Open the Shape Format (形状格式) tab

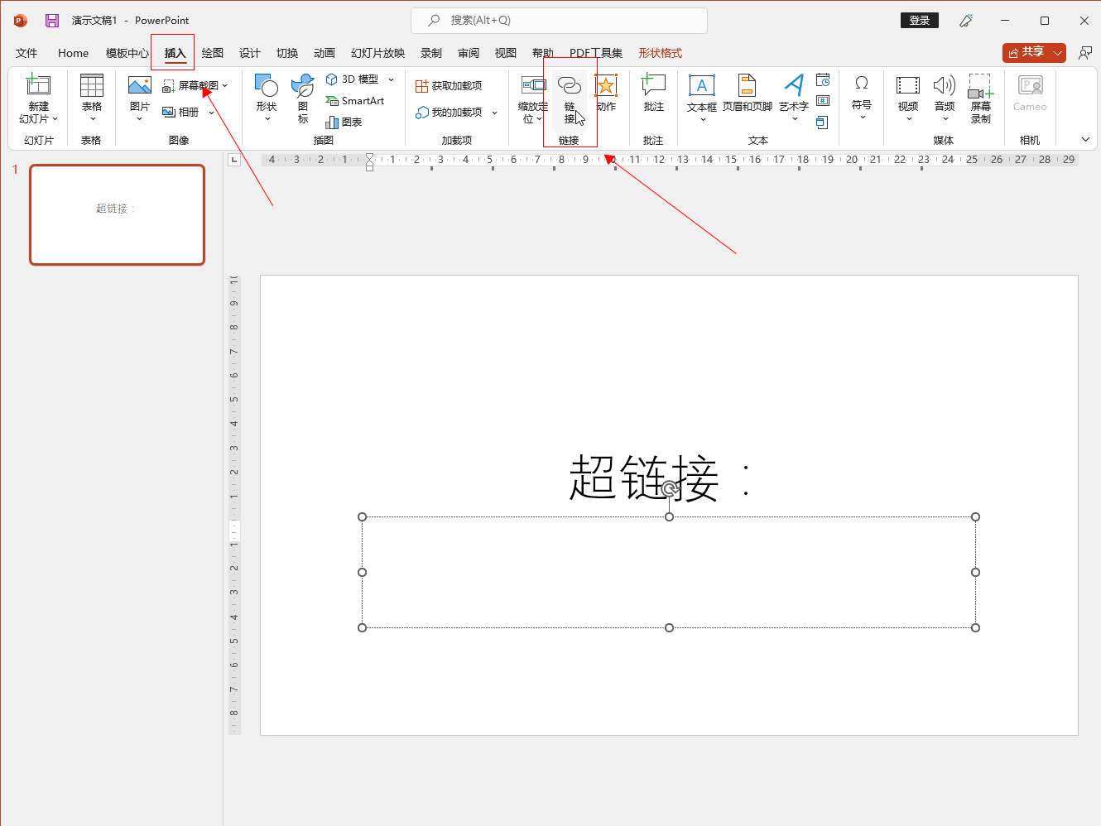tap(660, 53)
